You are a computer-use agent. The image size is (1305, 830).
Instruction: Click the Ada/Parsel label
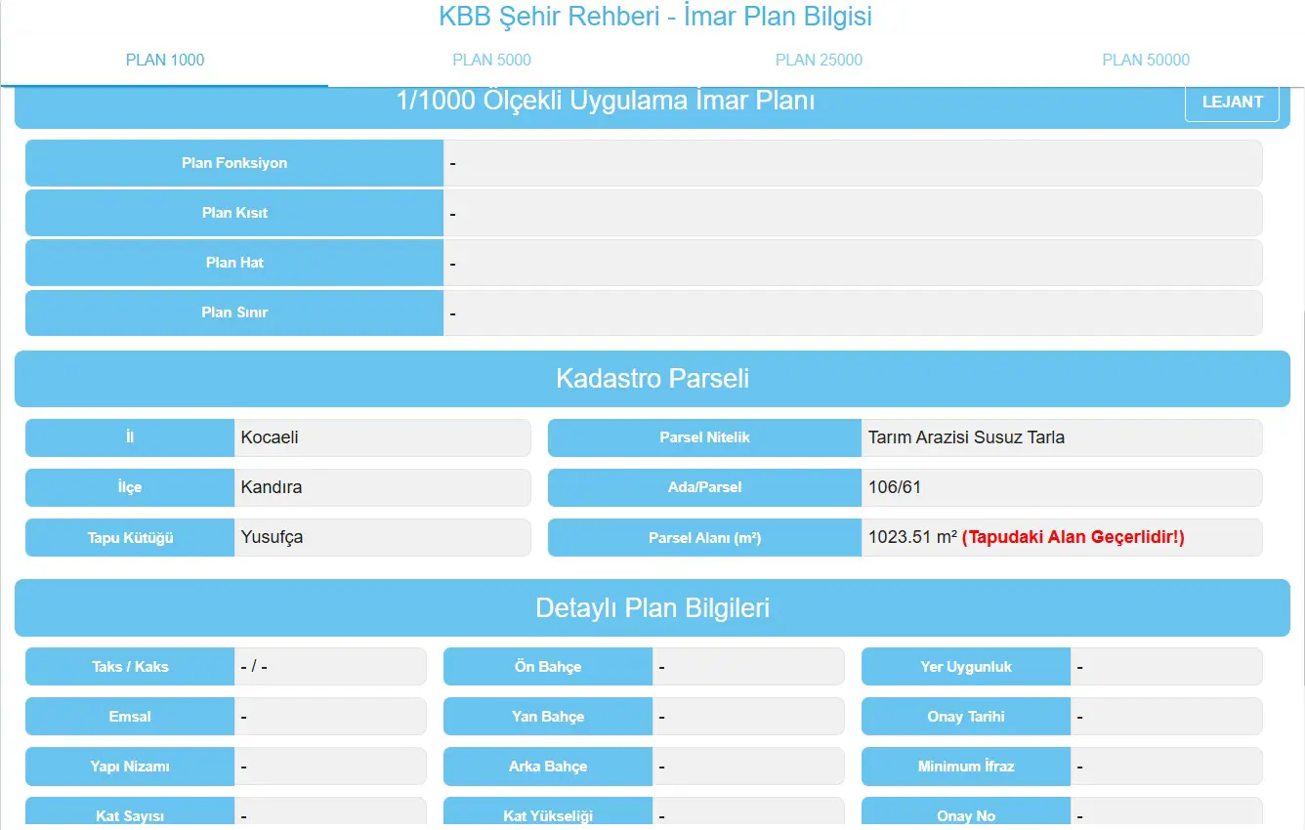[704, 487]
